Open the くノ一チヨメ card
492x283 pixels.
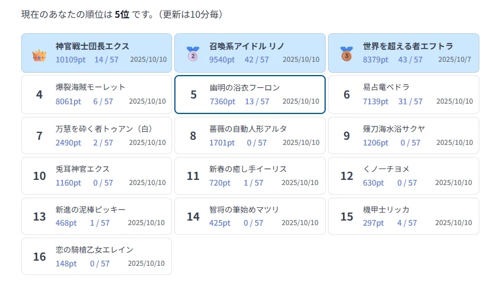tap(403, 176)
